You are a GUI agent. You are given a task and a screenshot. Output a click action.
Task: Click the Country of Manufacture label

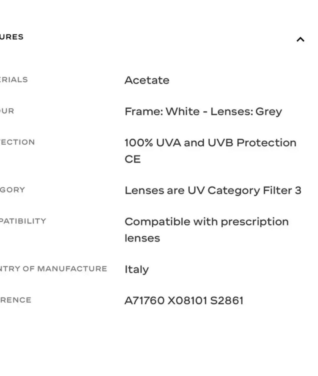(x=53, y=269)
